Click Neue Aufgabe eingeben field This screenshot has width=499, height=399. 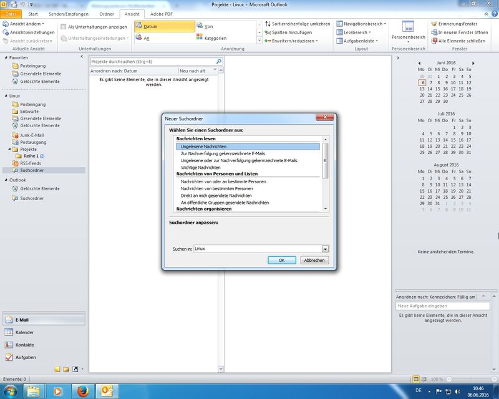click(443, 305)
